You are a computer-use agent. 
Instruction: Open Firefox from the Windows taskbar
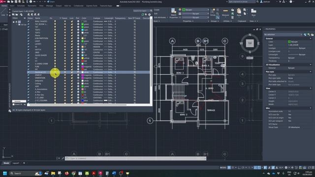(67, 173)
